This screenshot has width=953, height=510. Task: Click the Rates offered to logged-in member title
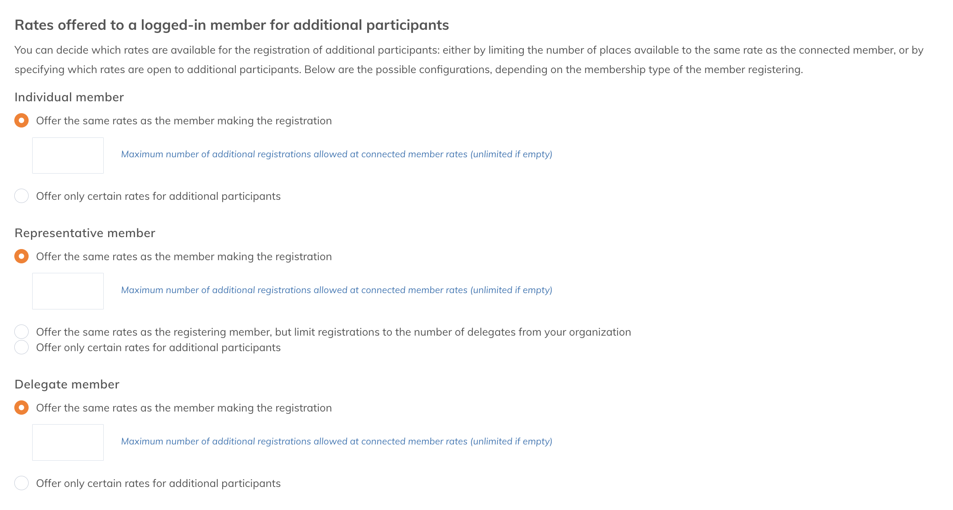[232, 25]
